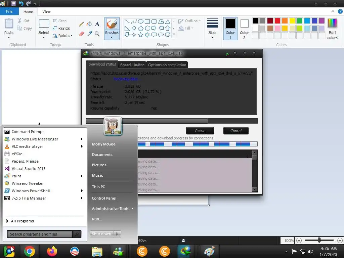
Task: Select the Line shape
Action: click(x=127, y=21)
